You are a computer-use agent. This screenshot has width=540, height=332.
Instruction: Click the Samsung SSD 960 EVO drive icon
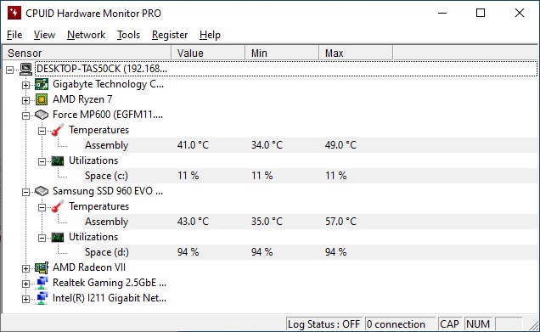tap(42, 191)
